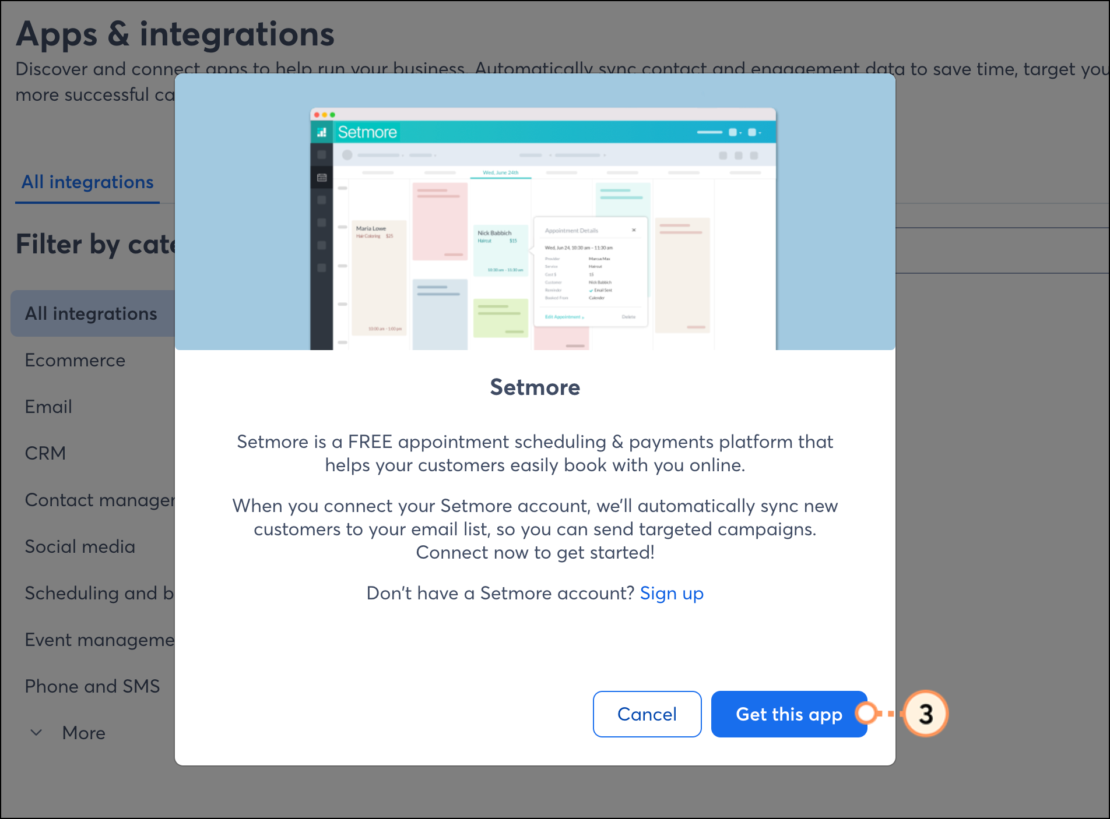Click the Setmore app title heading
1110x819 pixels.
[535, 387]
